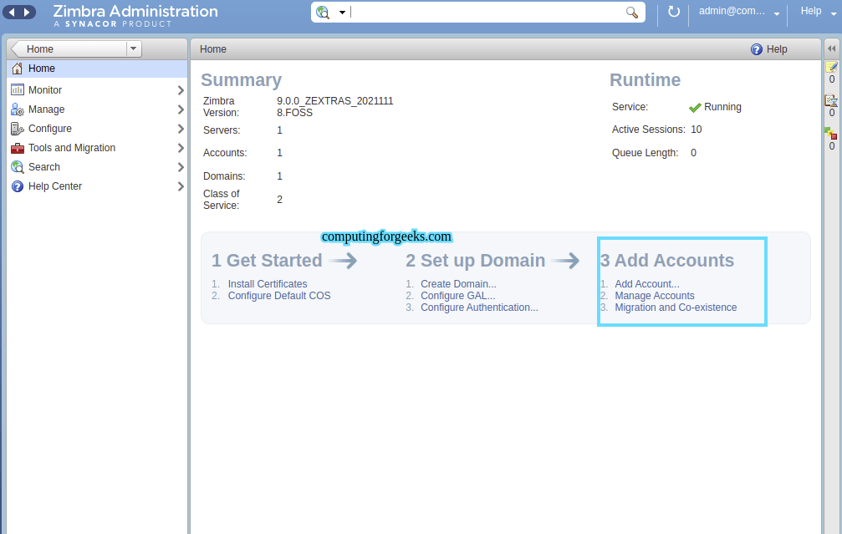
Task: Collapse the right status pane arrows
Action: click(831, 48)
